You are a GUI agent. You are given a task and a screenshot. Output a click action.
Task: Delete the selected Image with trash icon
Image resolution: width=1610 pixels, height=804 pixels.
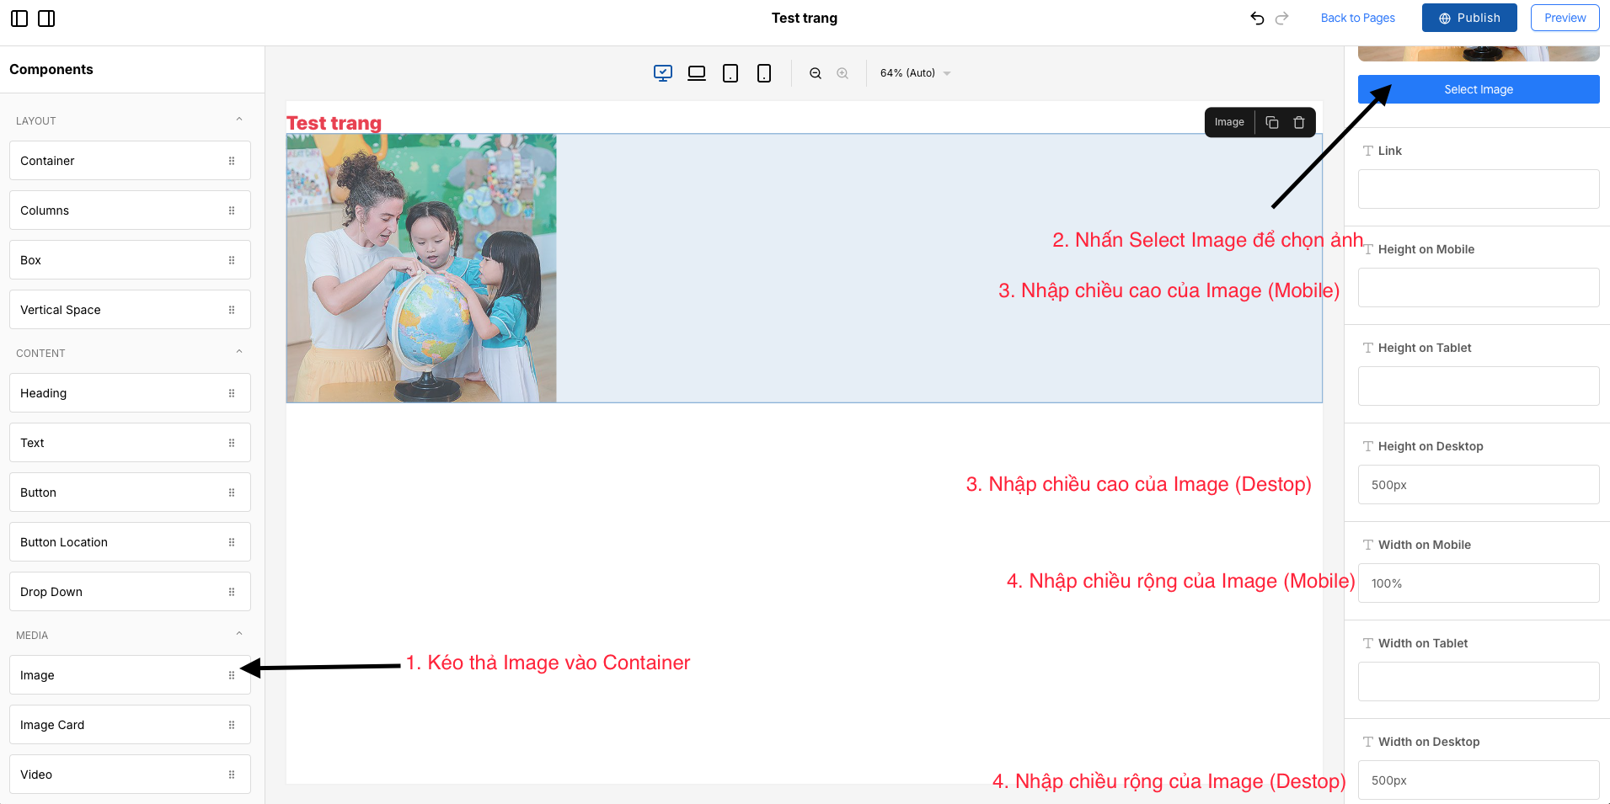point(1299,122)
